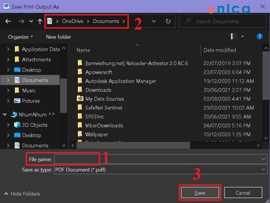Go back with the left arrow
The image size is (270, 203).
8,21
